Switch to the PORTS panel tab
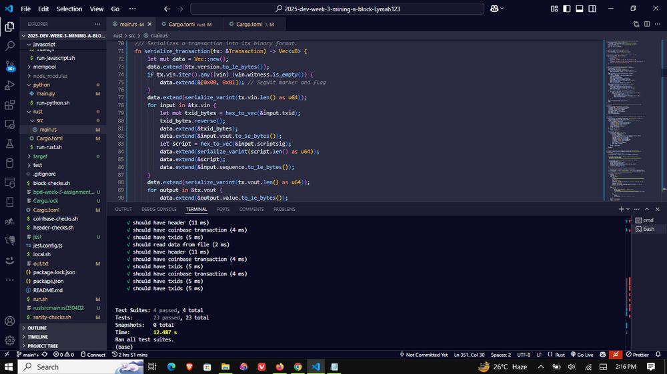Viewport: 667px width, 374px height. (x=223, y=209)
